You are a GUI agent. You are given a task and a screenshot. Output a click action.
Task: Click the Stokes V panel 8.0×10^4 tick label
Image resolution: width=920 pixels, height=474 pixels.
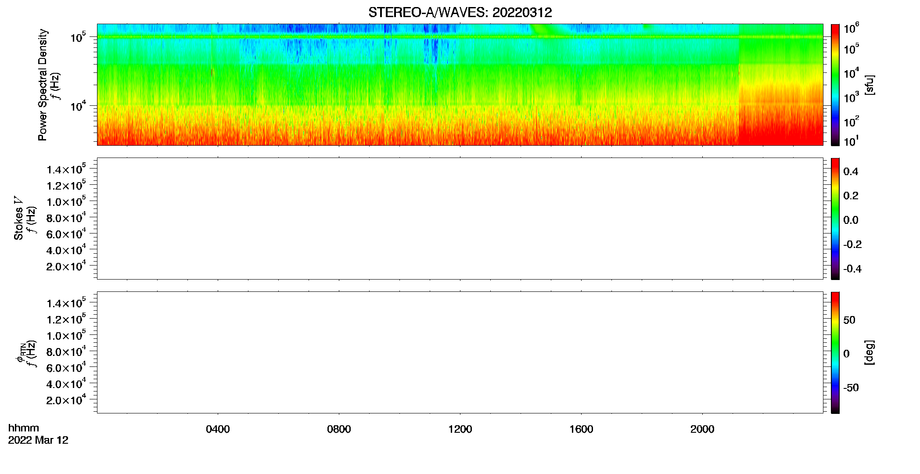(66, 217)
